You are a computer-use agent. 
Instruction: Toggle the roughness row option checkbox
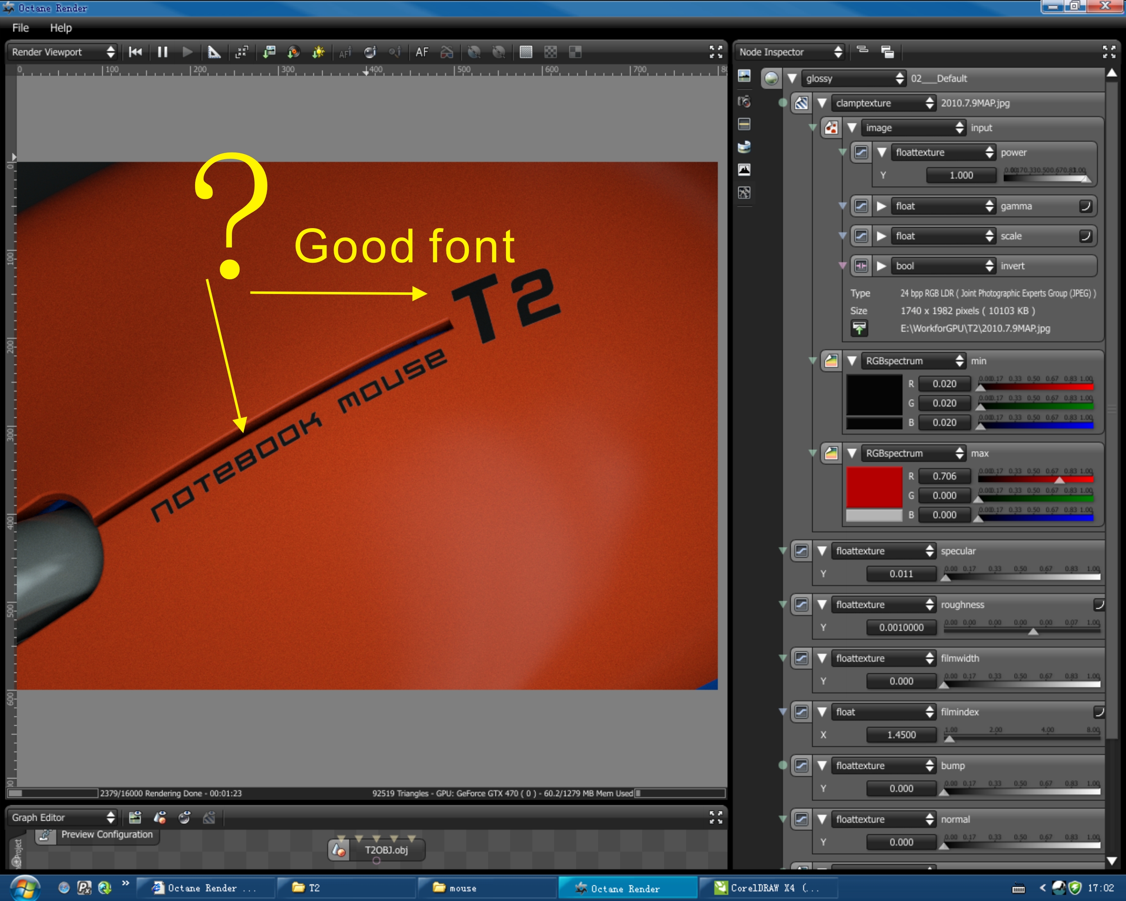[x=1098, y=604]
